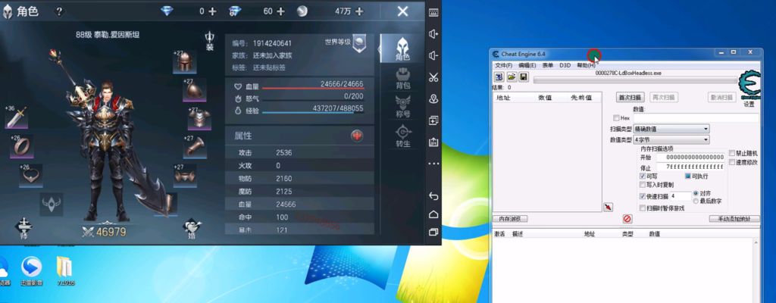The image size is (776, 303).
Task: Open the 扫描类型 scan type dropdown
Action: pos(671,129)
